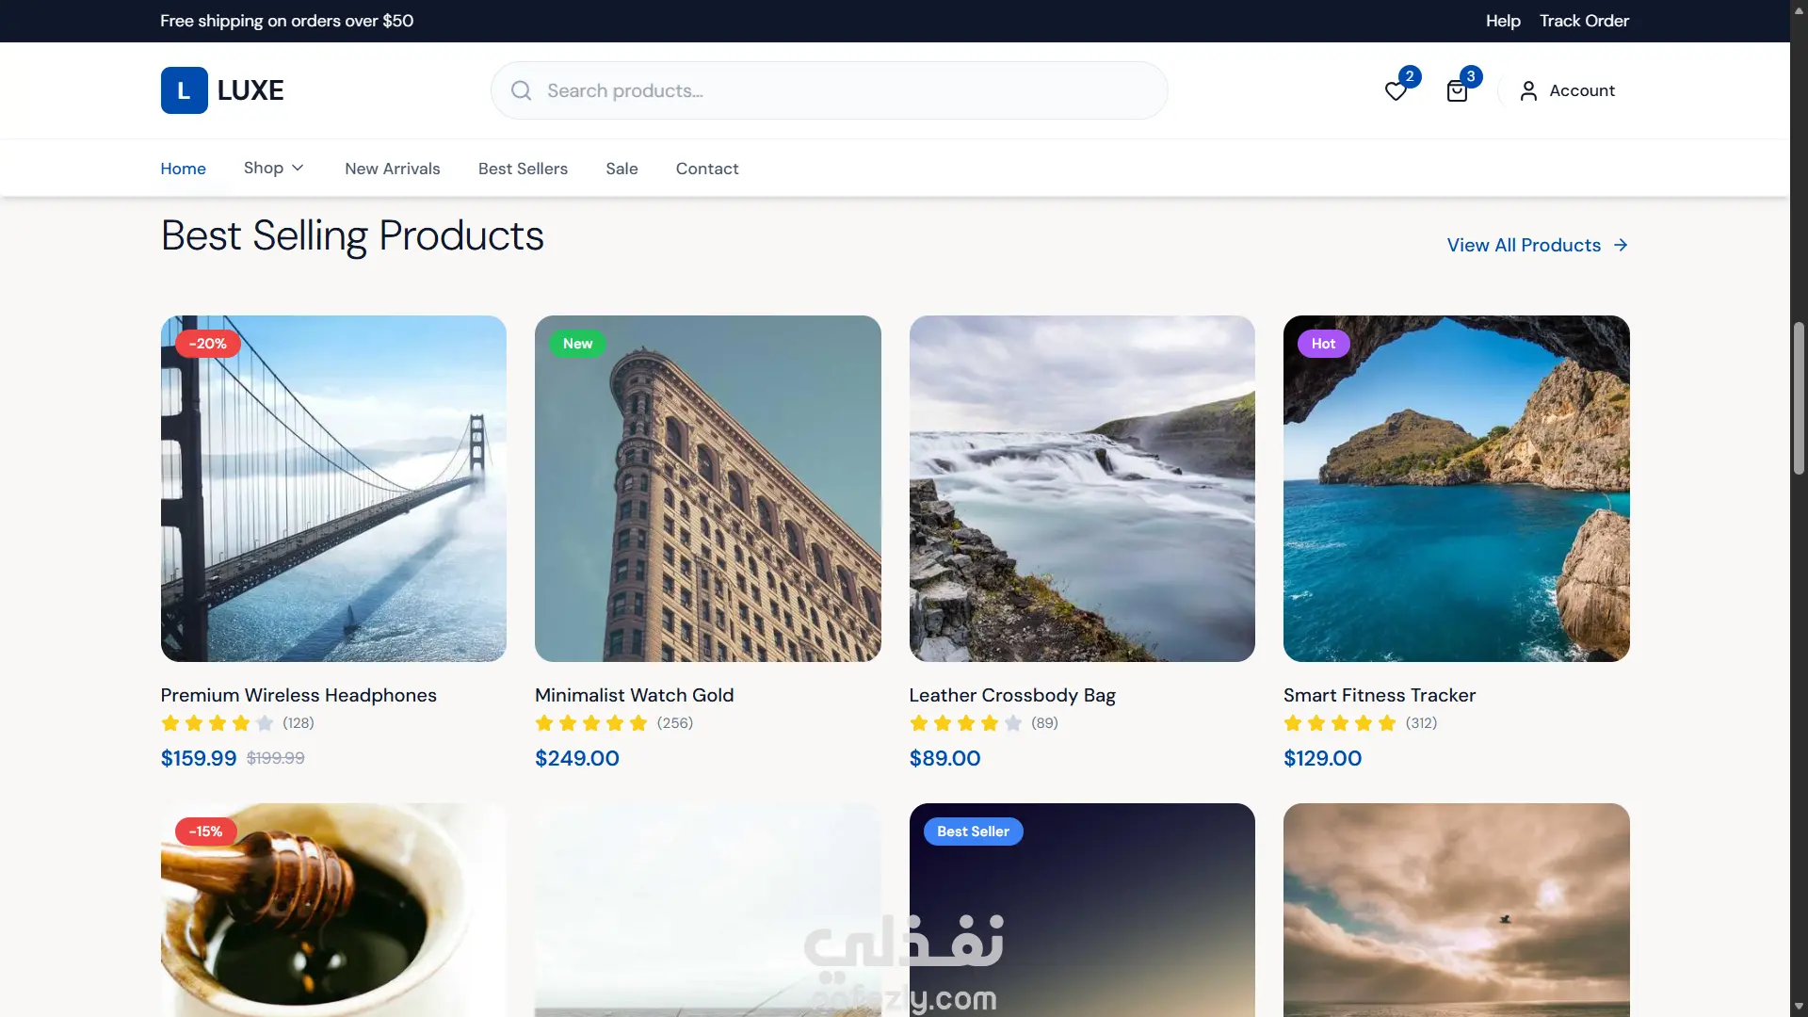Click the Best Seller badge
The image size is (1808, 1017).
973,831
